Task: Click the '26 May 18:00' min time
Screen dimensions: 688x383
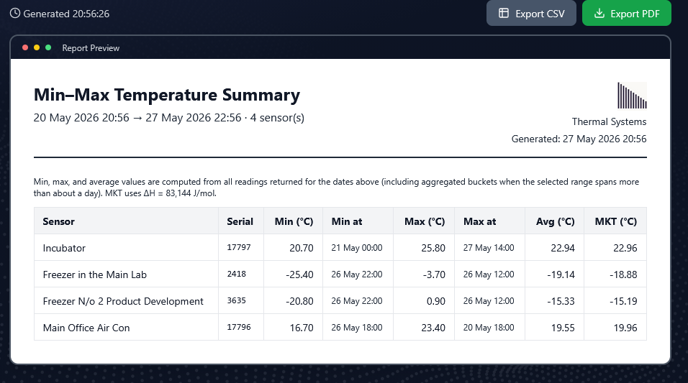Action: point(357,328)
